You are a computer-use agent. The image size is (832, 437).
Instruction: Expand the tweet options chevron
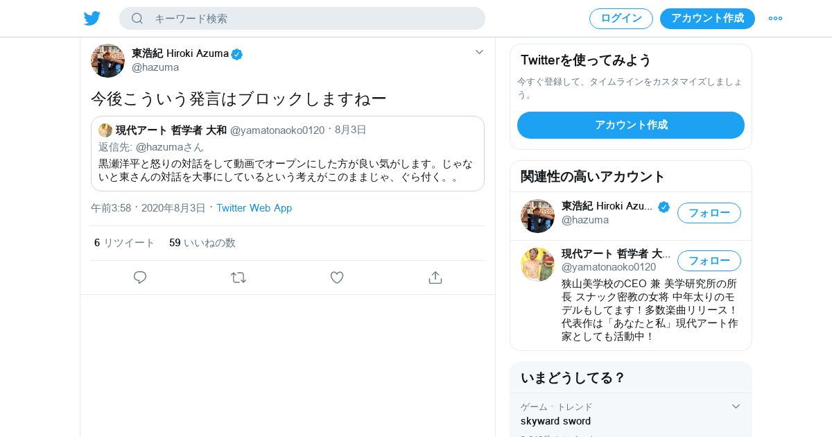pyautogui.click(x=479, y=52)
